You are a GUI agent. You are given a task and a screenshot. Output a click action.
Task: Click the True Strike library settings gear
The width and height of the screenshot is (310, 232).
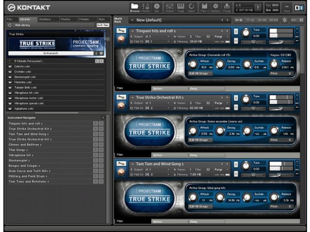tap(101, 53)
